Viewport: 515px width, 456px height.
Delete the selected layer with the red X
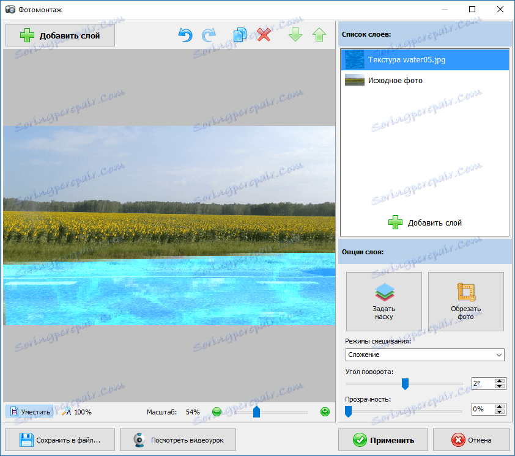(x=264, y=35)
